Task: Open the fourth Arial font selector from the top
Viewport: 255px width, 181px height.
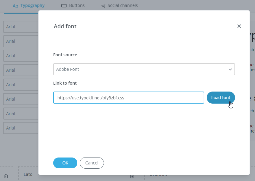Action: (21, 70)
